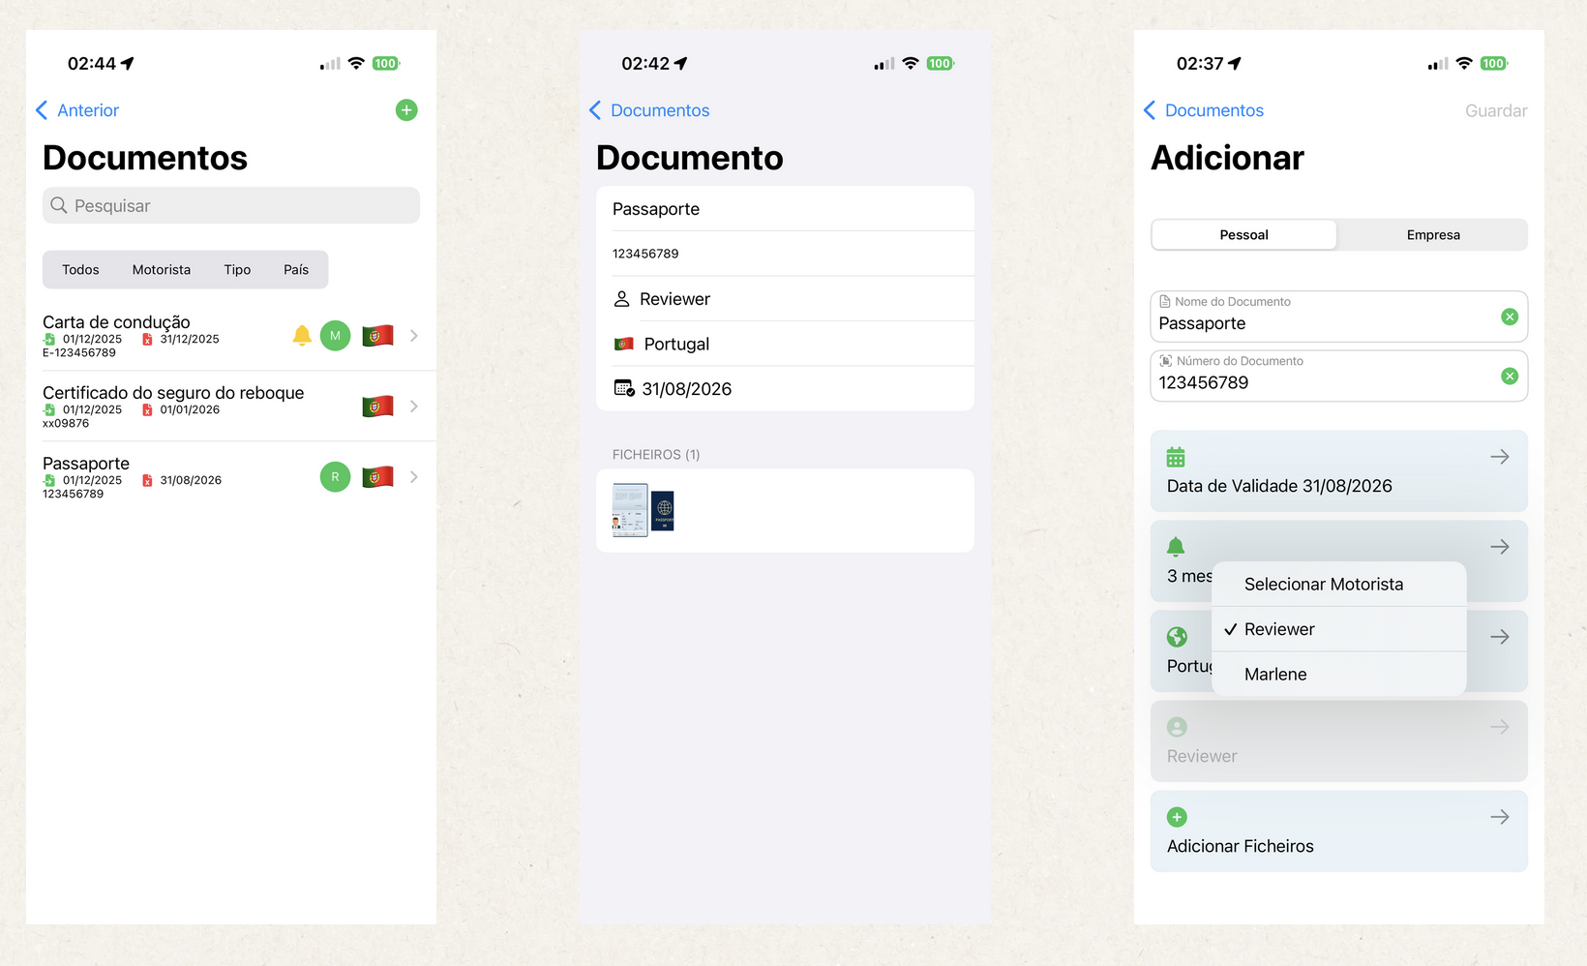Select checked Reviewer option in driver menu
The height and width of the screenshot is (966, 1587).
pos(1279,629)
